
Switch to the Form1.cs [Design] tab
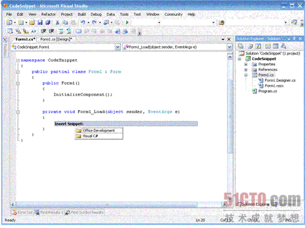[56, 40]
